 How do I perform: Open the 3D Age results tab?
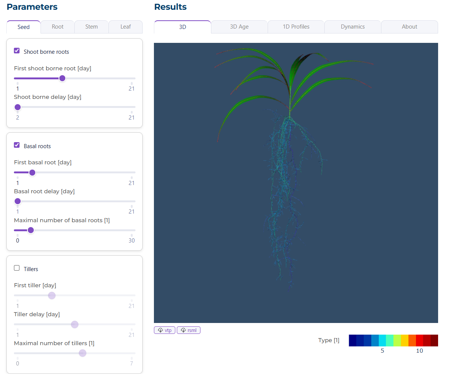(239, 27)
